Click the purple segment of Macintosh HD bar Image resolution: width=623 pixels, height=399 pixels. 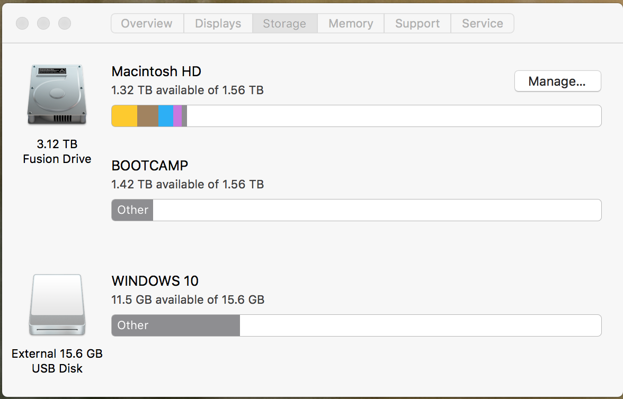coord(177,116)
